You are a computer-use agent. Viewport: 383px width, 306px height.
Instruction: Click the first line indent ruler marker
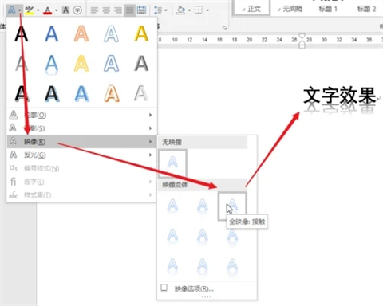[x=302, y=36]
